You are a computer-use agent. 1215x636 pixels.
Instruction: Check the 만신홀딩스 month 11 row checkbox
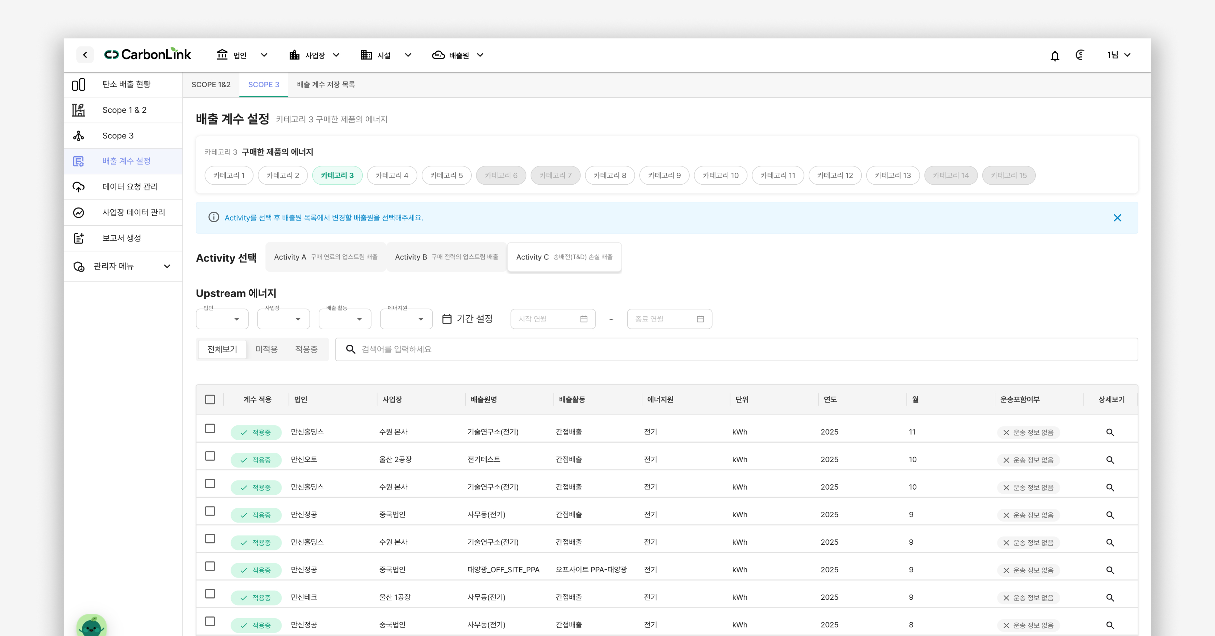click(210, 428)
